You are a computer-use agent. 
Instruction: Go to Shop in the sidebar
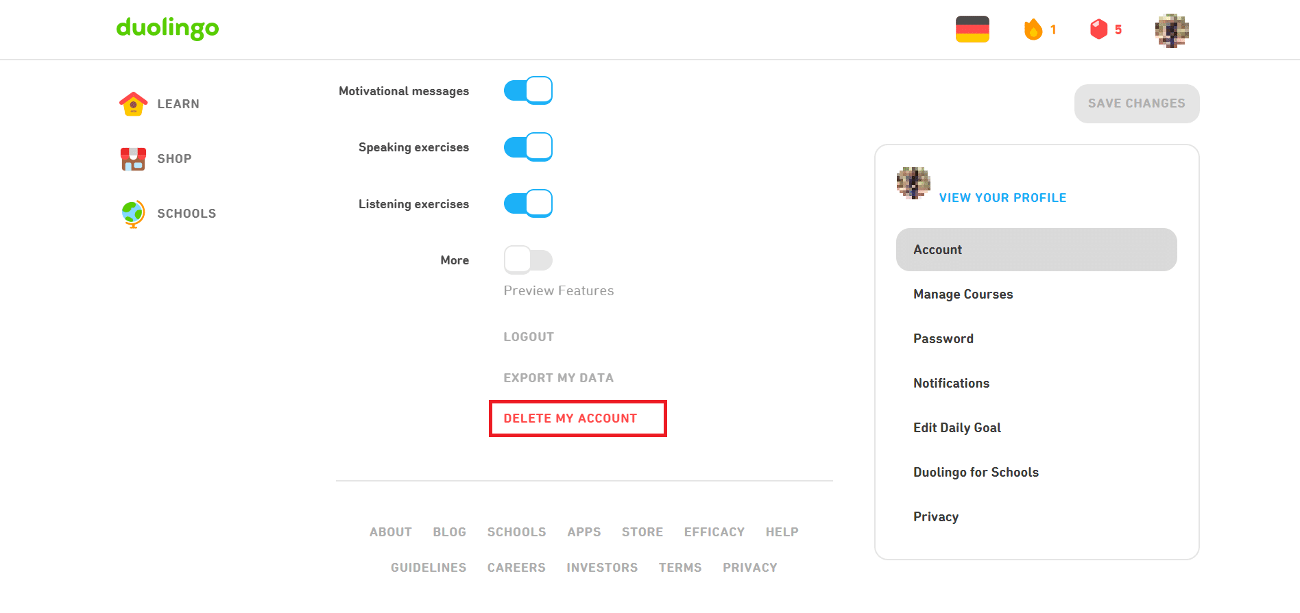pyautogui.click(x=174, y=159)
